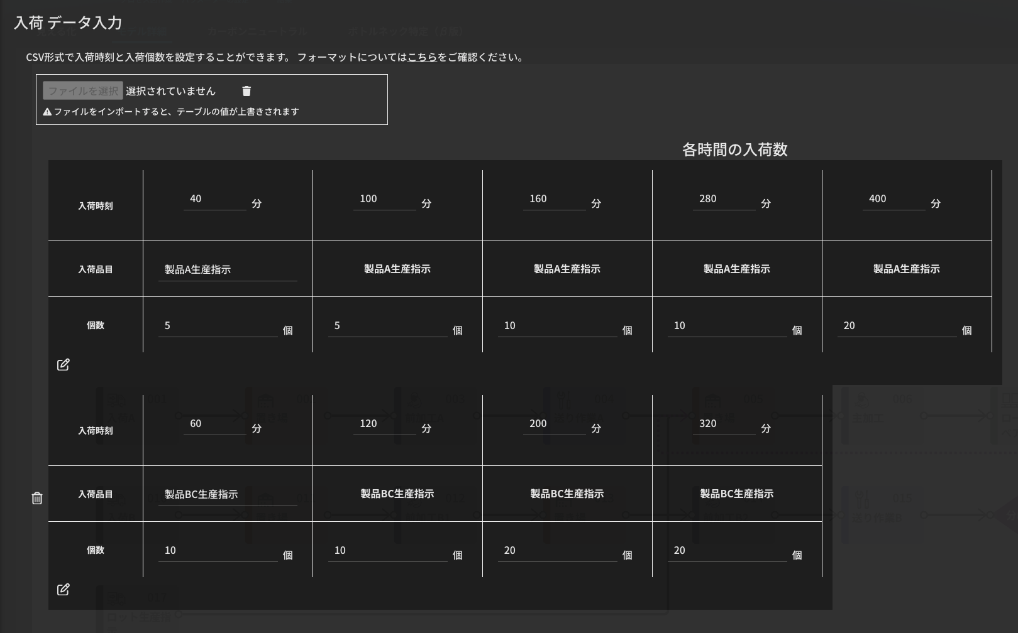Click the trash icon beside file selector

pyautogui.click(x=246, y=91)
